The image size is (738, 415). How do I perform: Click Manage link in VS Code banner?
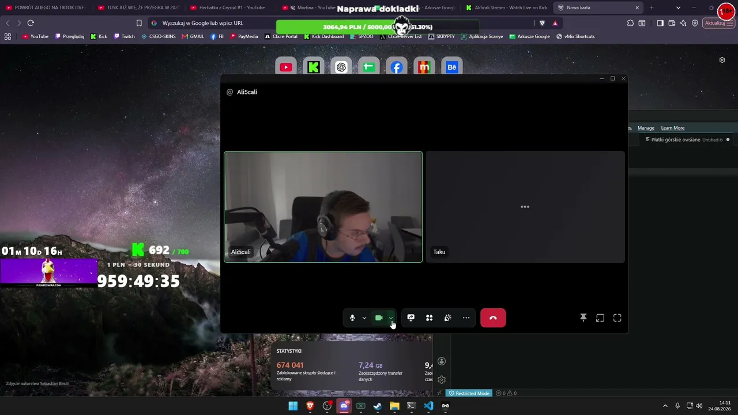pos(646,128)
